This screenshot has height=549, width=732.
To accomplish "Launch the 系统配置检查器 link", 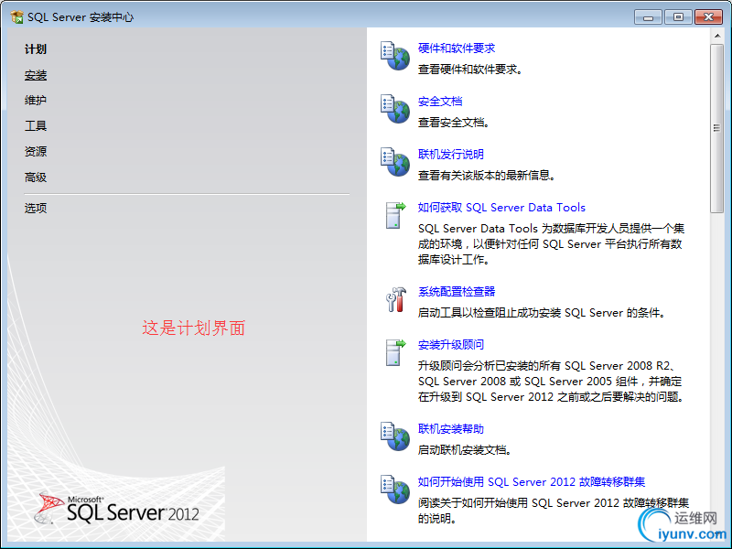I will coord(456,291).
